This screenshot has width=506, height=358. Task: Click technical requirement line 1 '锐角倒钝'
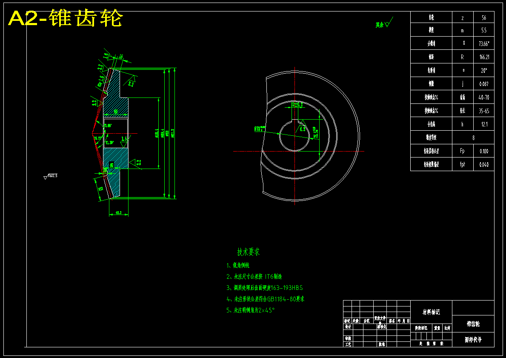click(x=238, y=265)
